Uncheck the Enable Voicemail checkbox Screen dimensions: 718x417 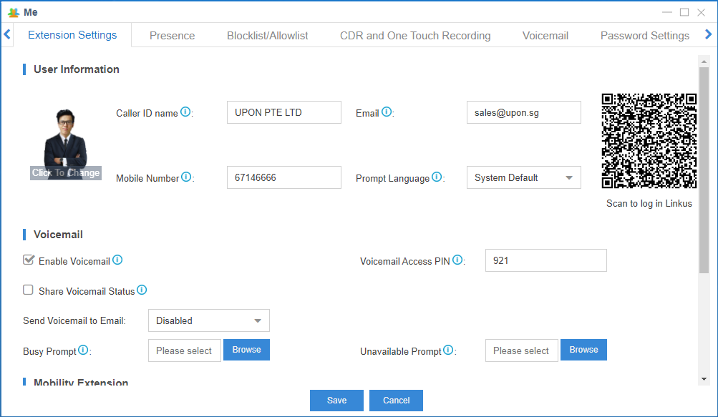27,260
